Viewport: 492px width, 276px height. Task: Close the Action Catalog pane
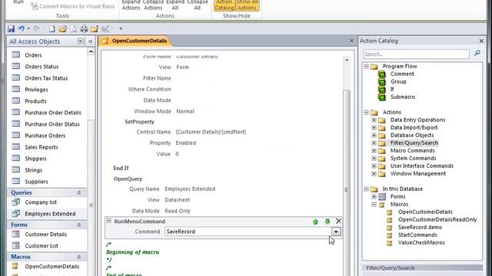click(481, 41)
